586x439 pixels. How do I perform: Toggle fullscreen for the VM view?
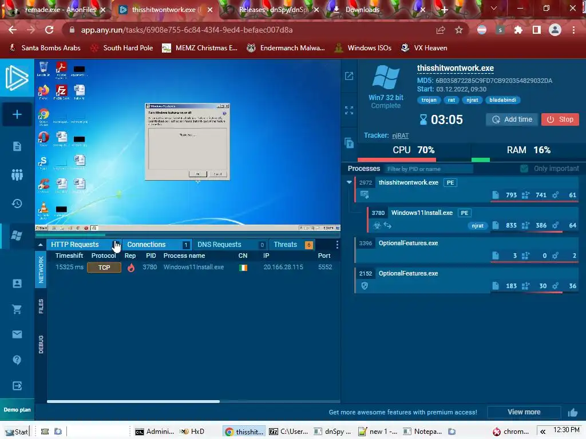point(349,110)
